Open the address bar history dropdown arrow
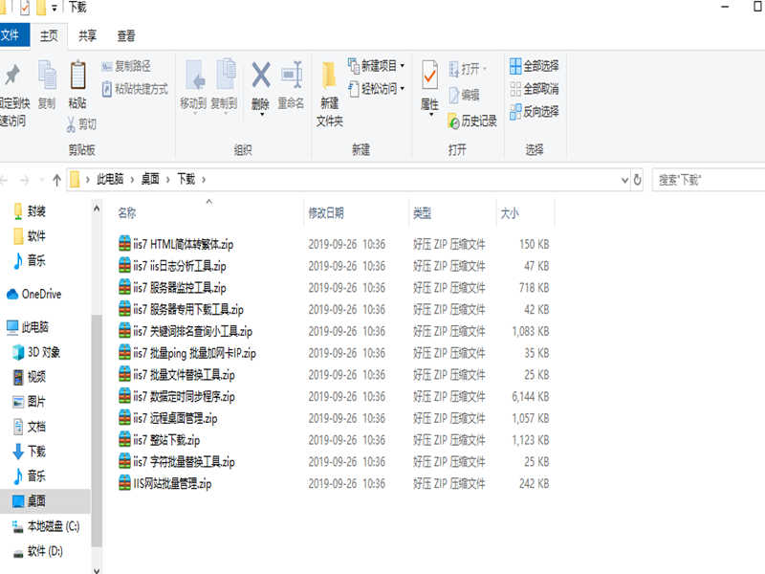 623,179
